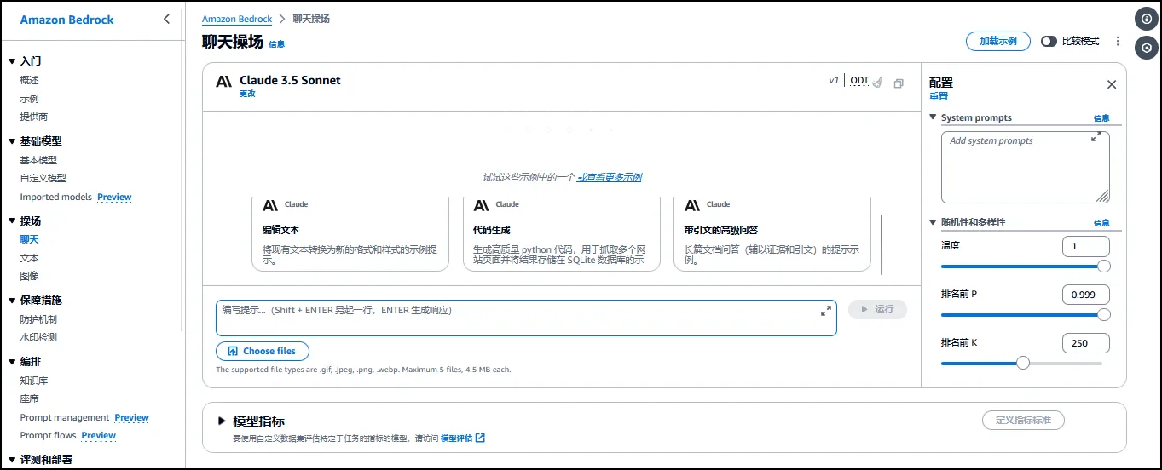Clear chat with the broom icon

[x=878, y=82]
